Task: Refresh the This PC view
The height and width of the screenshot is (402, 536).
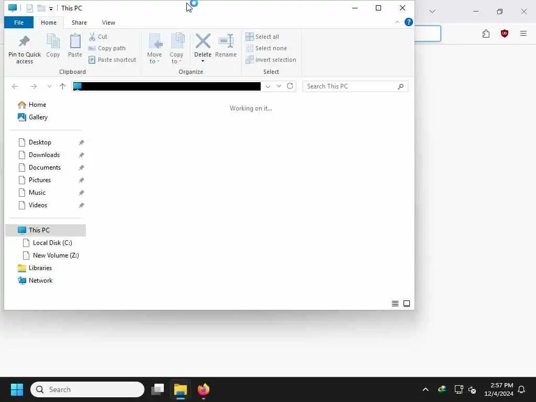Action: (x=290, y=86)
